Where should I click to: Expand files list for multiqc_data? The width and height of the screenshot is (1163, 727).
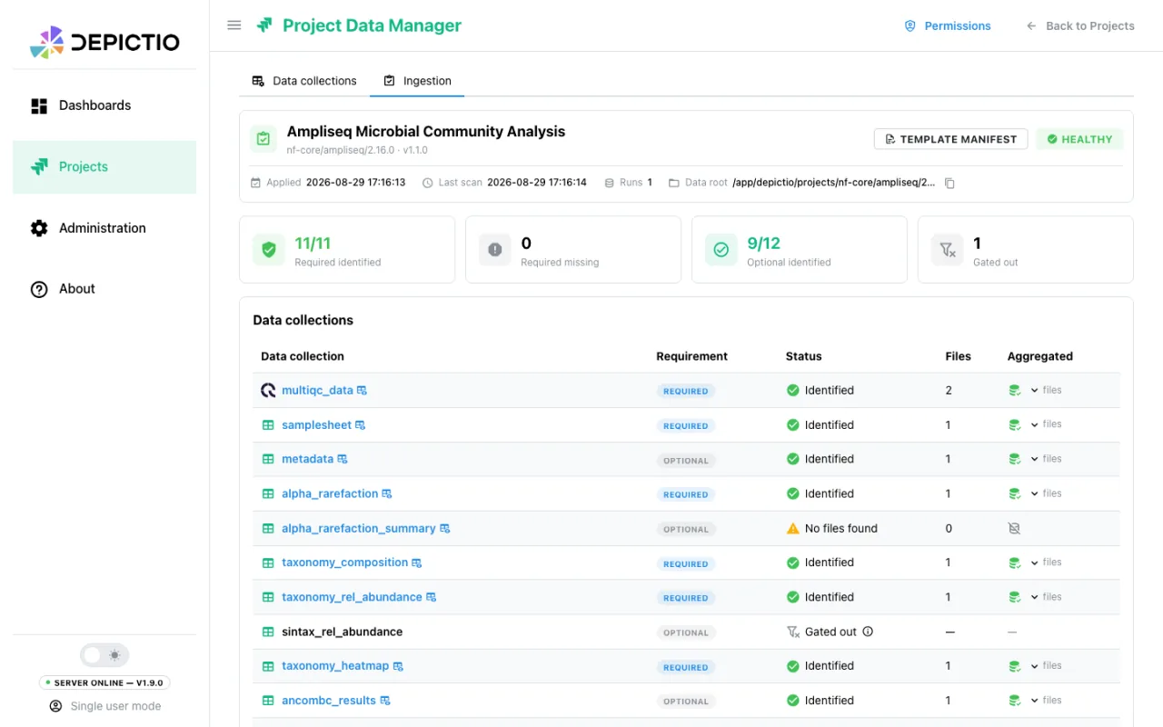tap(1046, 391)
